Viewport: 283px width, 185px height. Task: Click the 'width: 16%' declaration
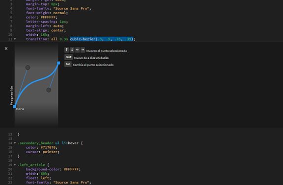pos(37,35)
